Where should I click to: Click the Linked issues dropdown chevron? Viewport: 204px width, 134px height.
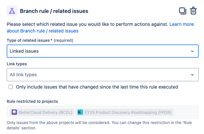click(192, 51)
